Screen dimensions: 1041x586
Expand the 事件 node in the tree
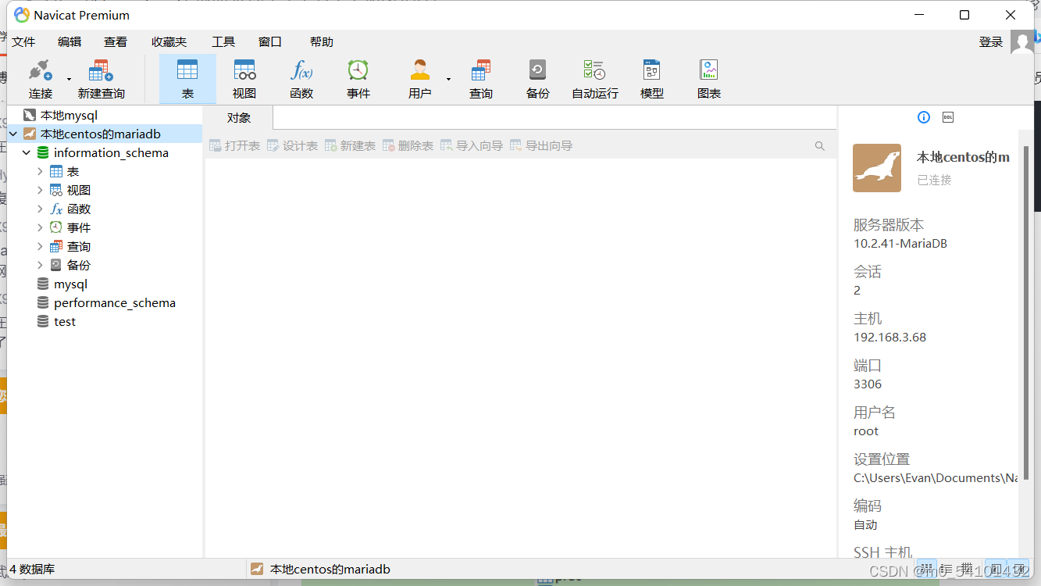coord(40,228)
